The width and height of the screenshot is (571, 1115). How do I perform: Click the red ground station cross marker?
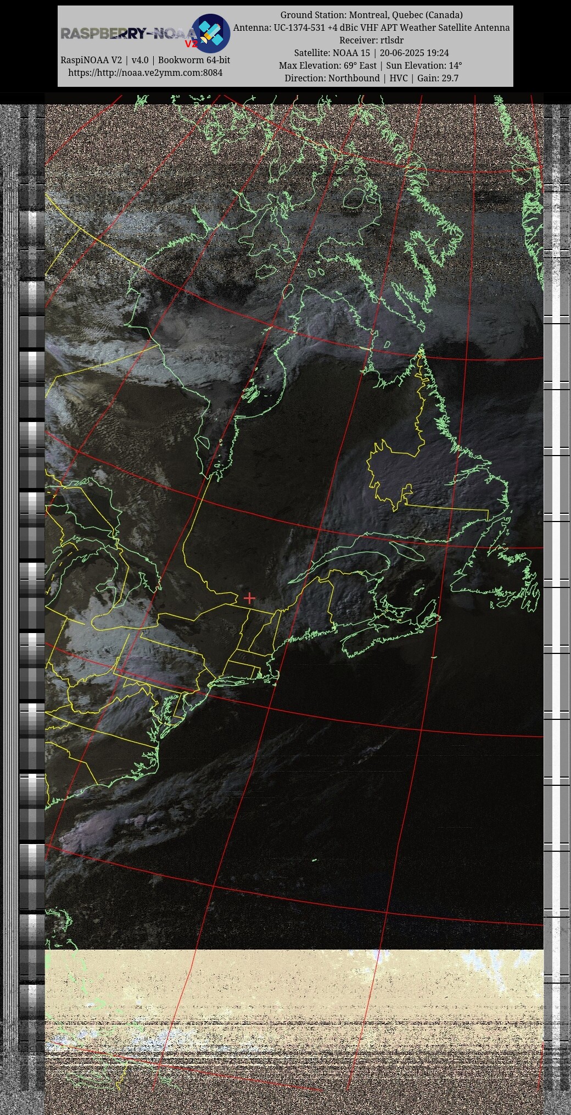(249, 597)
